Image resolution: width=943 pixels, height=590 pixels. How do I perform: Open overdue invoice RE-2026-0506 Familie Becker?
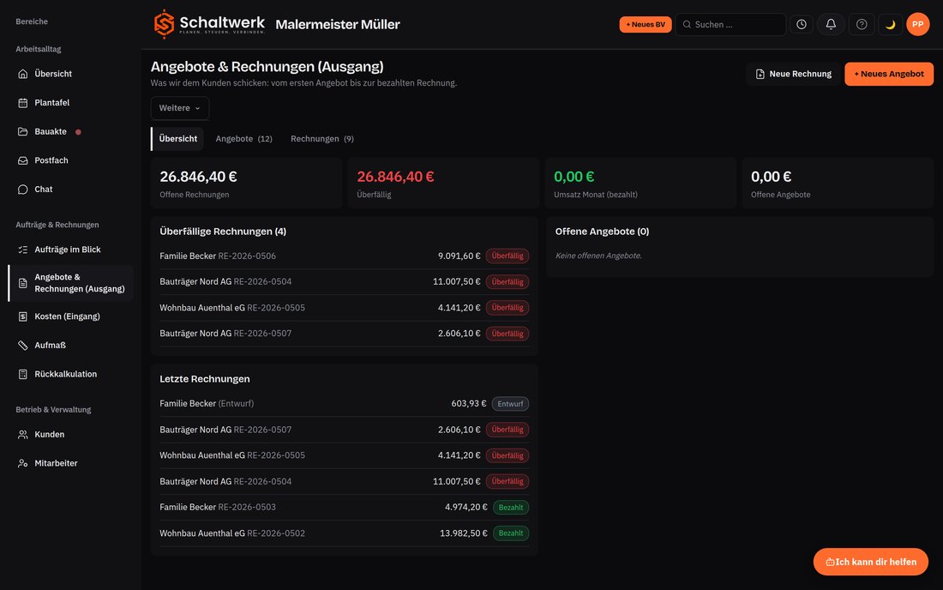(344, 256)
